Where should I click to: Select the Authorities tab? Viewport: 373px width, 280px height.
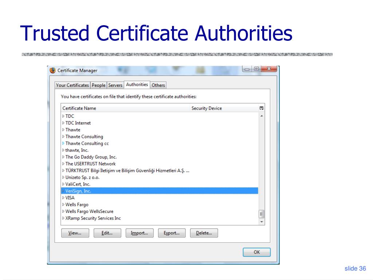(137, 85)
